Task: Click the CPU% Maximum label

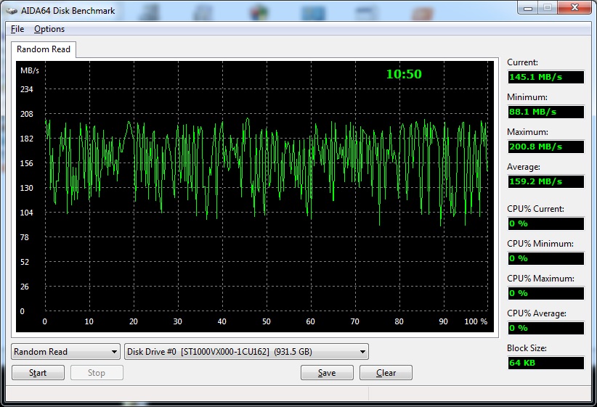Action: point(540,279)
